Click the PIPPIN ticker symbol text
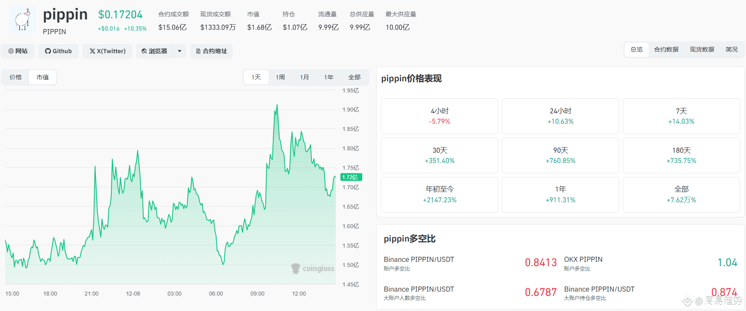The width and height of the screenshot is (746, 311). coord(54,32)
